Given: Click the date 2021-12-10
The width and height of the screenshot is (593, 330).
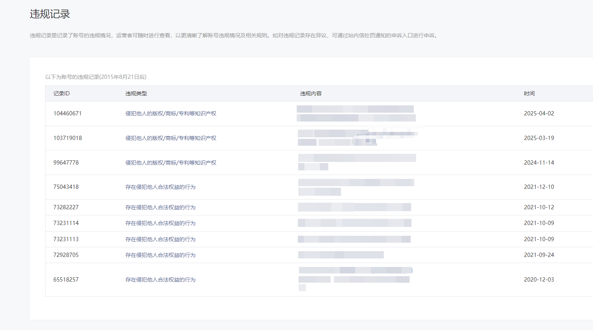Looking at the screenshot, I should [539, 187].
